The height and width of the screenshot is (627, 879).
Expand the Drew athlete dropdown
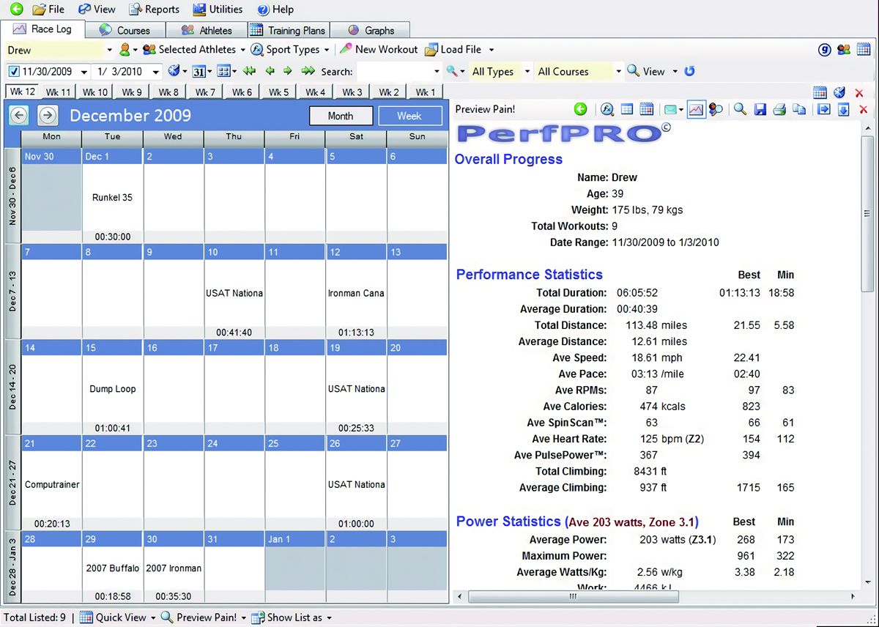click(x=109, y=50)
